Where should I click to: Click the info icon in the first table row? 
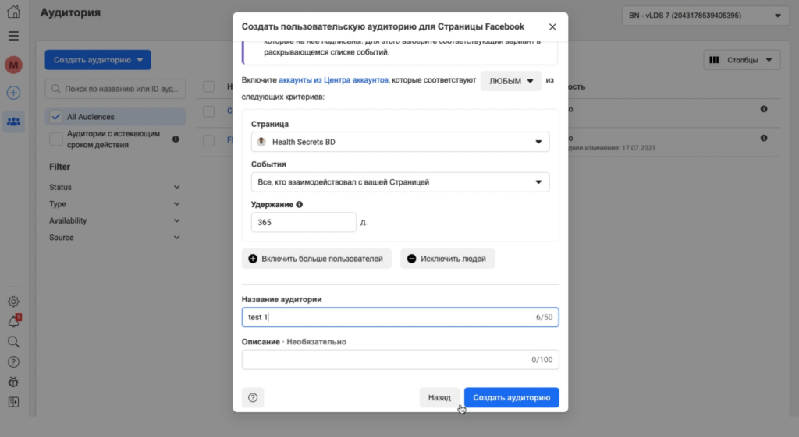click(x=764, y=109)
